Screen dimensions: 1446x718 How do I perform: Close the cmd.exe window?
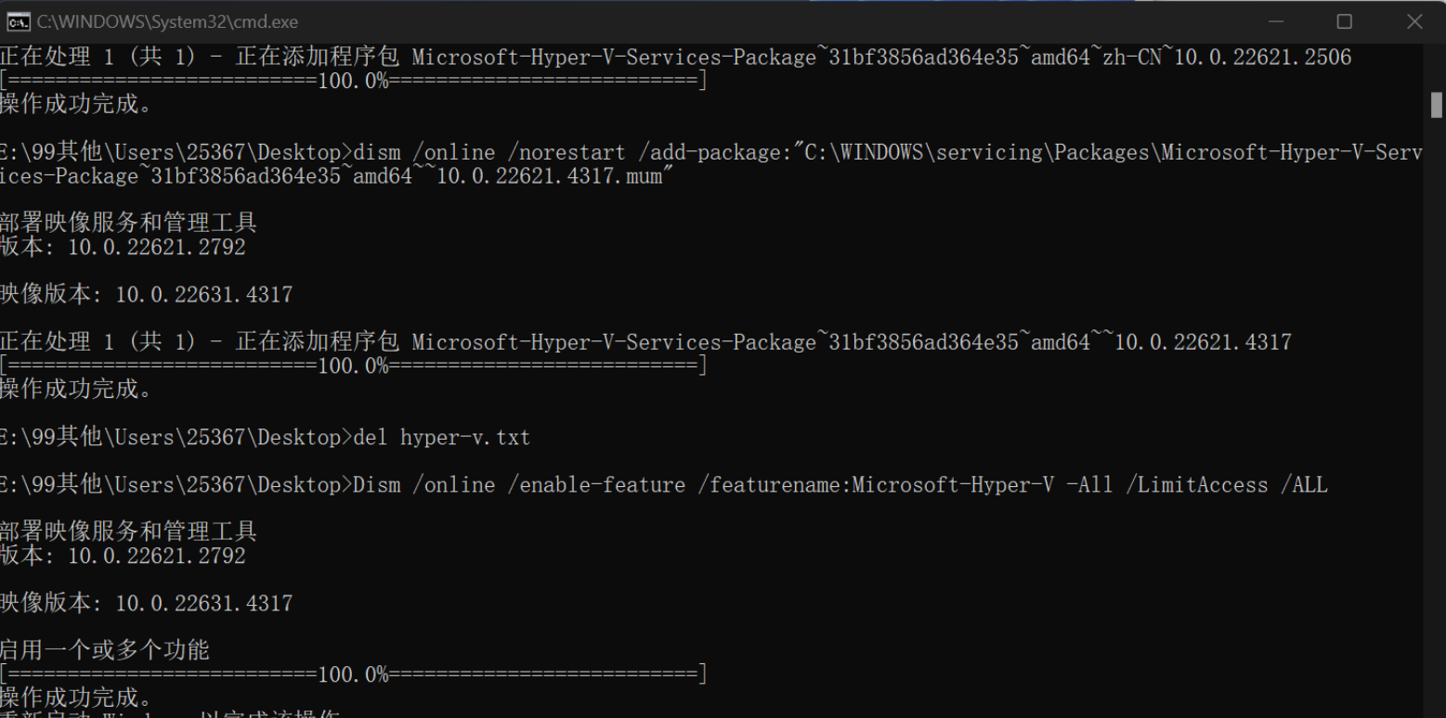(x=1414, y=21)
